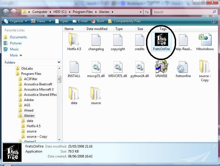
Task: Click the folder tree scroll down arrow
Action: [59, 140]
